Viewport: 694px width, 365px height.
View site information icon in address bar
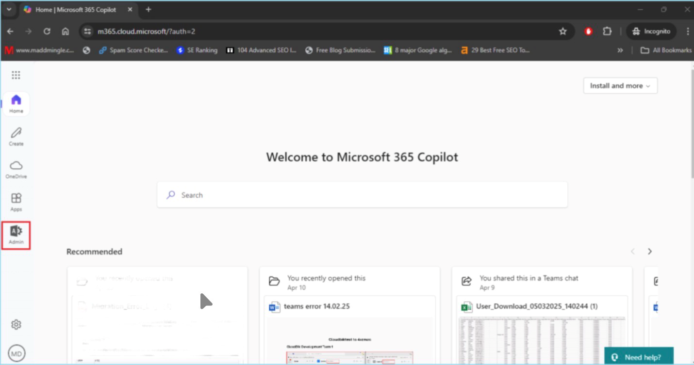point(87,31)
